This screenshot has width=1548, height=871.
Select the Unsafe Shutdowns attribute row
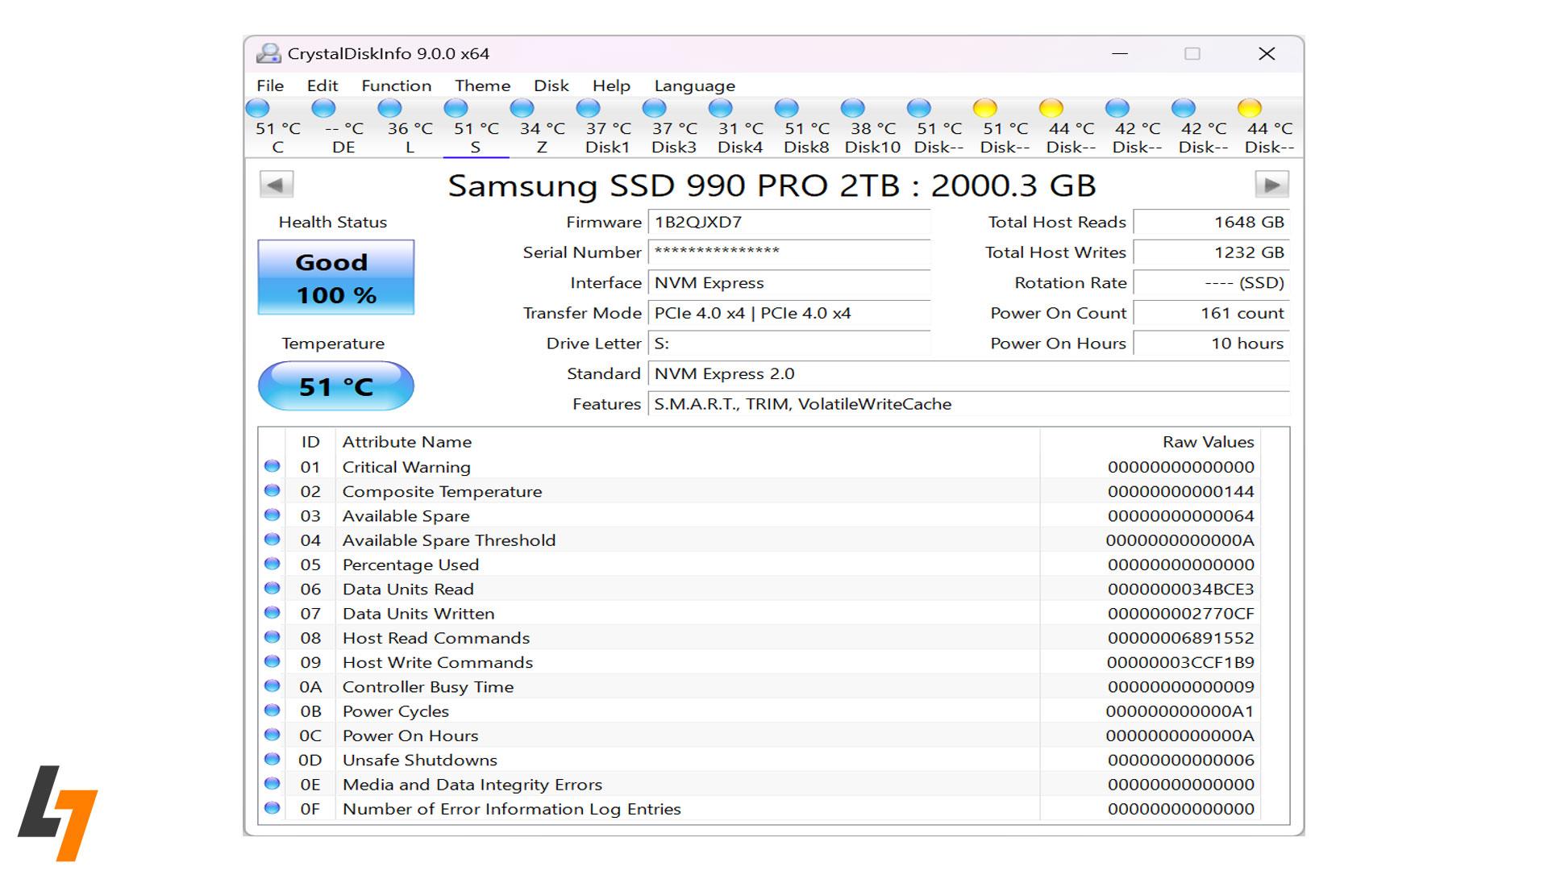pyautogui.click(x=419, y=760)
